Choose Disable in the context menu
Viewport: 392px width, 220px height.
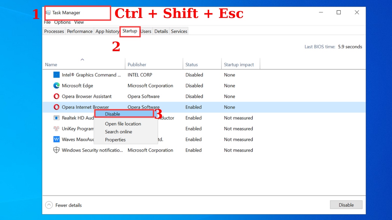click(x=124, y=114)
